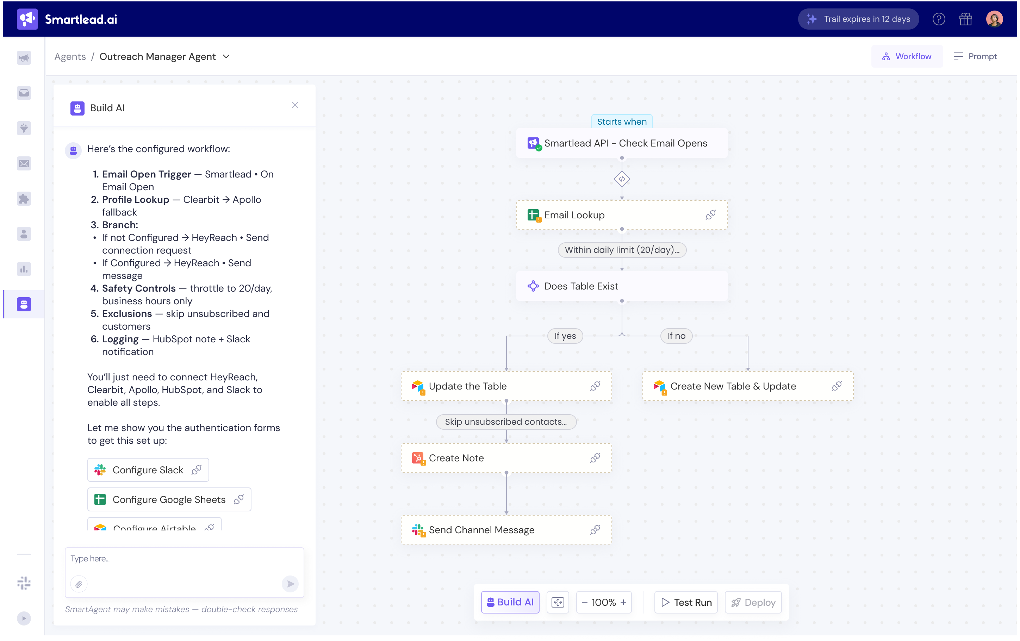Screen dimensions: 1020x641
Task: Switch to the Prompt tab
Action: coord(975,56)
